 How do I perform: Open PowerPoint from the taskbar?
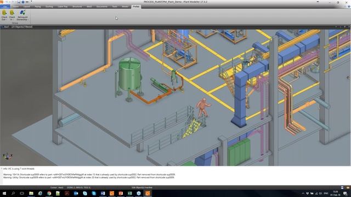pos(121,193)
